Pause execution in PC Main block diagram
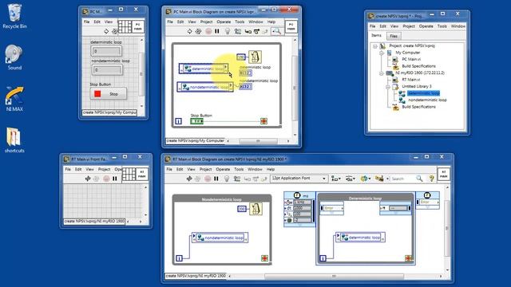This screenshot has height=287, width=511. coord(216,31)
